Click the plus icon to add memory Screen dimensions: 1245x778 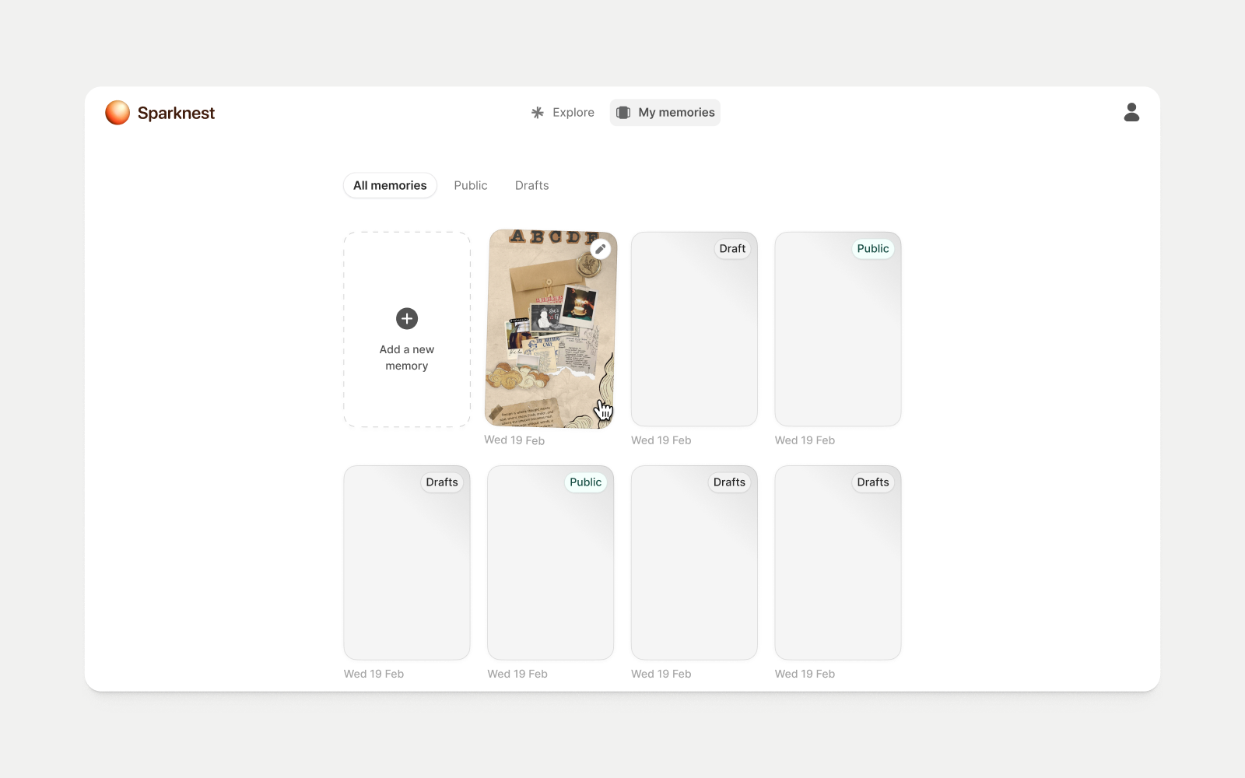(x=407, y=318)
